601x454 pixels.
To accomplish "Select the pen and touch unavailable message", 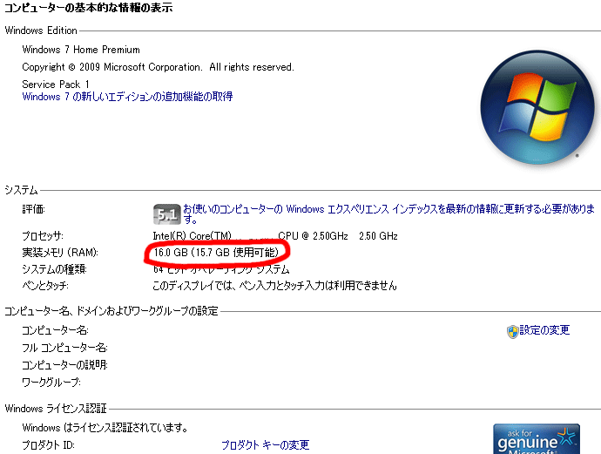I will [274, 286].
